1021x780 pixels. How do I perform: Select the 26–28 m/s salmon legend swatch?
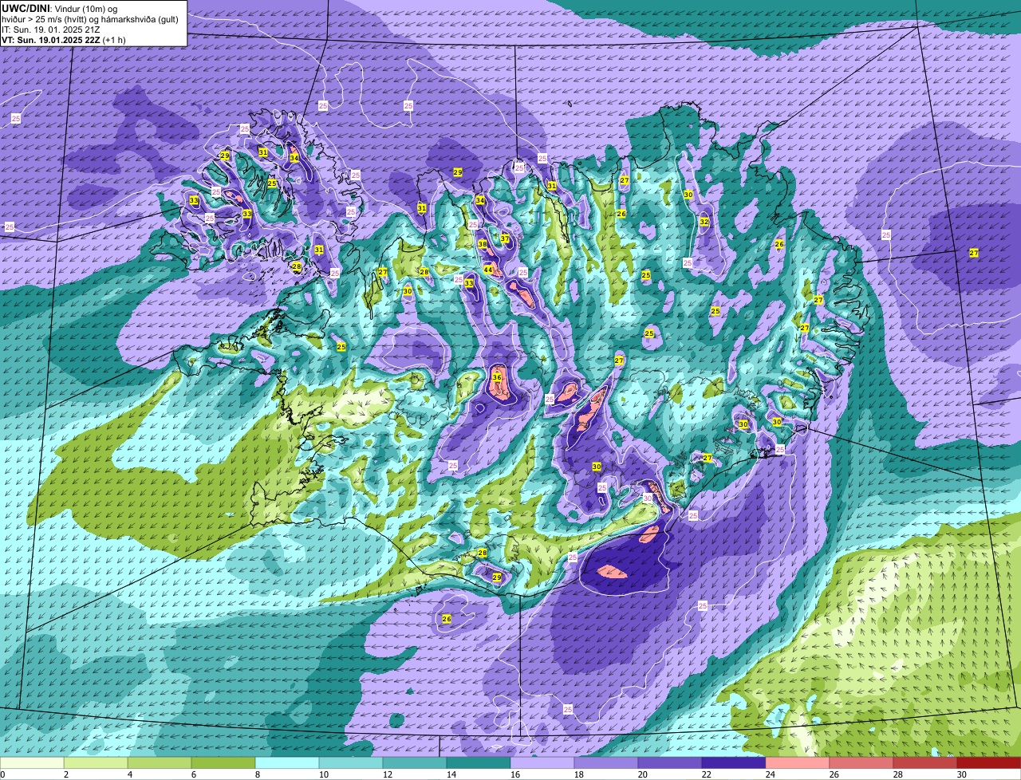(861, 763)
